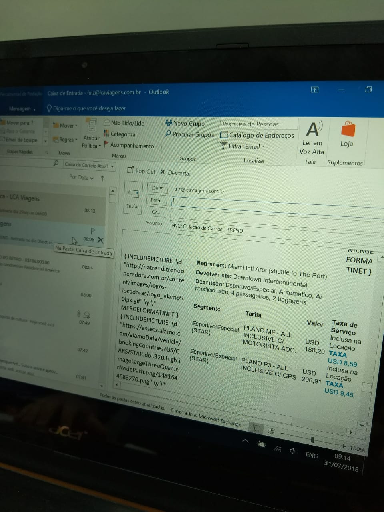Screen dimensions: 384x512
Task: Click the ENG language indicator
Action: pos(312,455)
